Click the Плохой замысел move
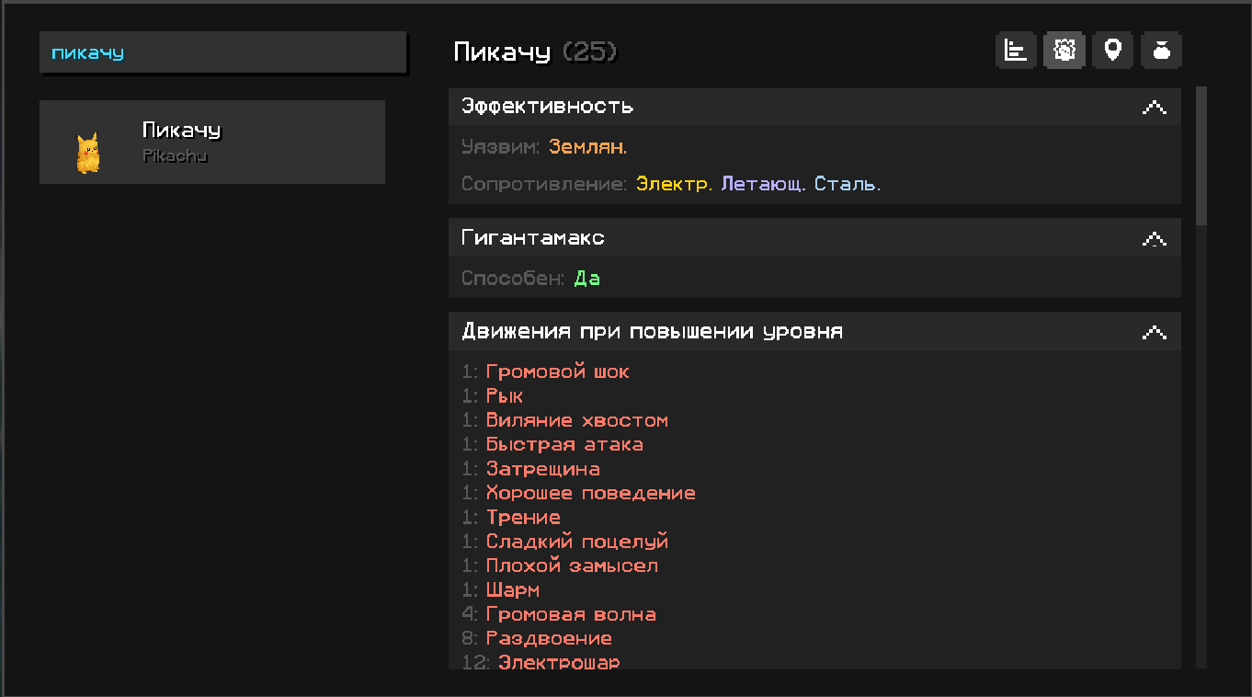1252x697 pixels. click(x=572, y=566)
